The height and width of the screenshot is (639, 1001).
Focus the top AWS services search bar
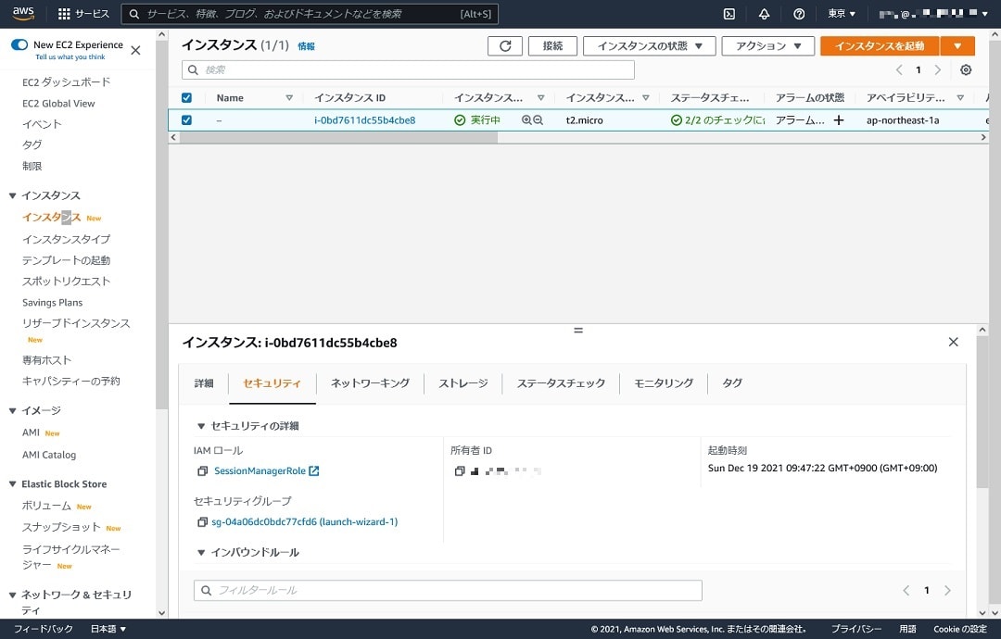coord(310,13)
